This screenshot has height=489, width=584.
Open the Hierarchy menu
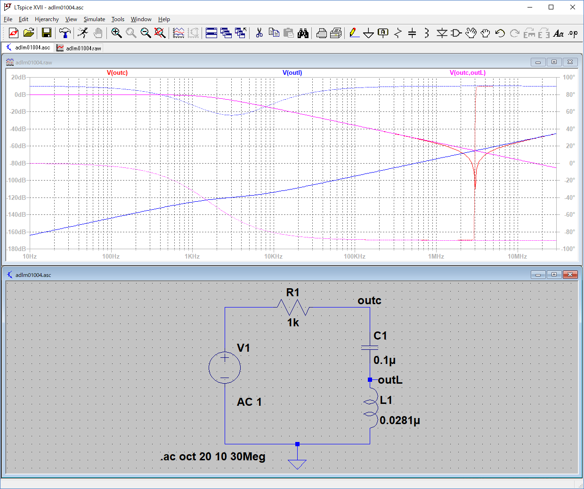coord(47,19)
